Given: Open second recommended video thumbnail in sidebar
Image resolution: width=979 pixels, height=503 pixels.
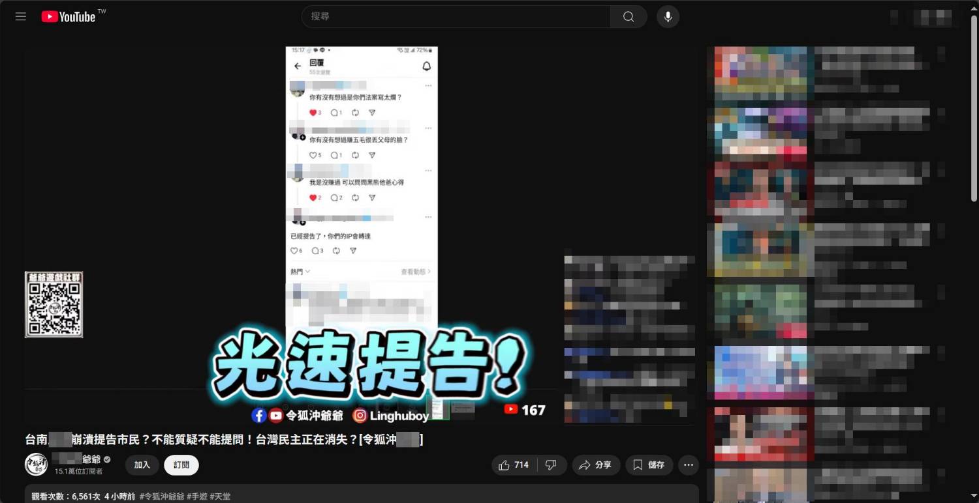Looking at the screenshot, I should pyautogui.click(x=760, y=134).
